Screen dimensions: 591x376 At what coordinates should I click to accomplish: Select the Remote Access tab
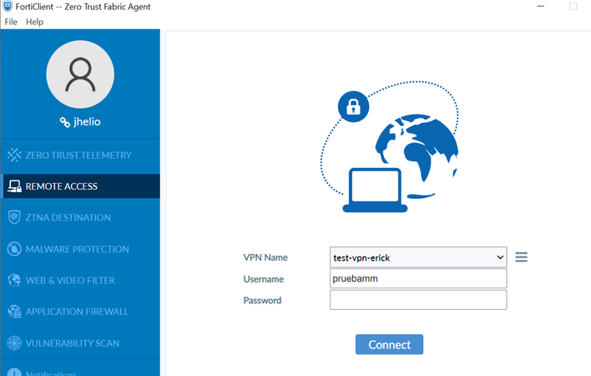80,186
